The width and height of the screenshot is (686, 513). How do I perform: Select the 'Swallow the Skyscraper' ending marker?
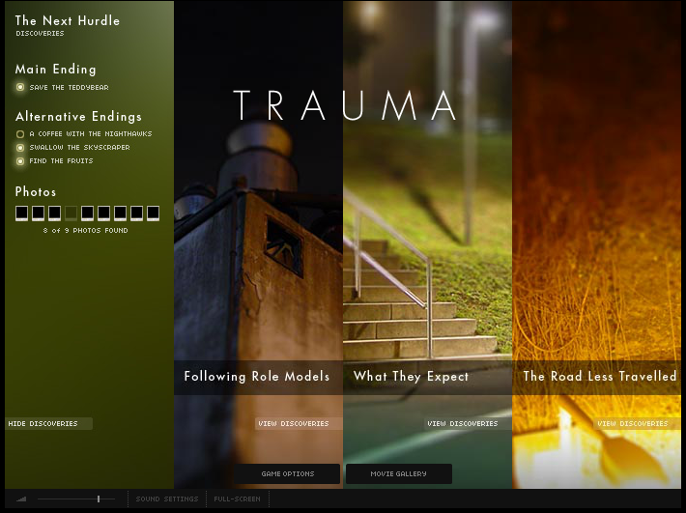(x=20, y=148)
